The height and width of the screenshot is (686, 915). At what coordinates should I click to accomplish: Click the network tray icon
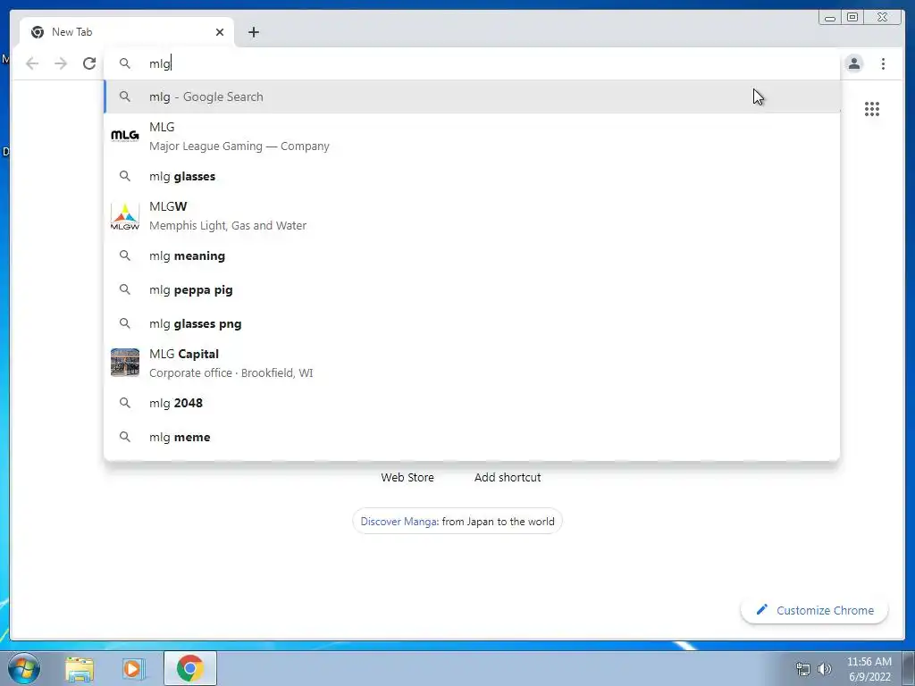click(803, 669)
